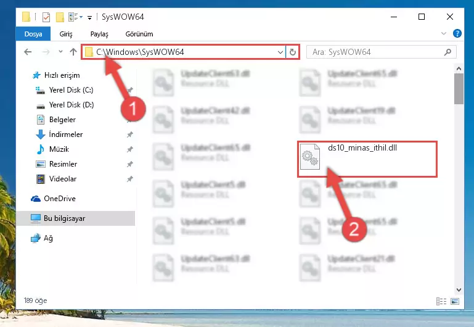This screenshot has height=327, width=474.
Task: Open Müzik folder in sidebar
Action: (59, 149)
